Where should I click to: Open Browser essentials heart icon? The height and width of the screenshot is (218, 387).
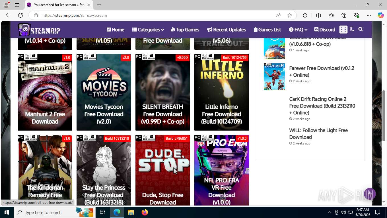pos(356,15)
